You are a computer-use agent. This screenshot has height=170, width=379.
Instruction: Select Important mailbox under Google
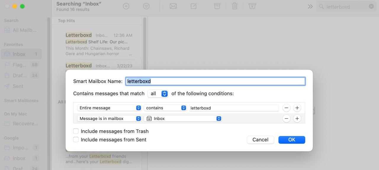click(21, 148)
